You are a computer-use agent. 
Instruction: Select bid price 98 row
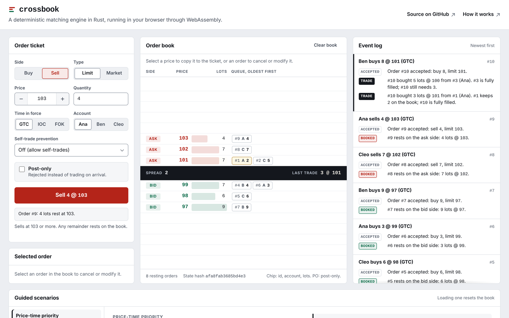(x=243, y=196)
